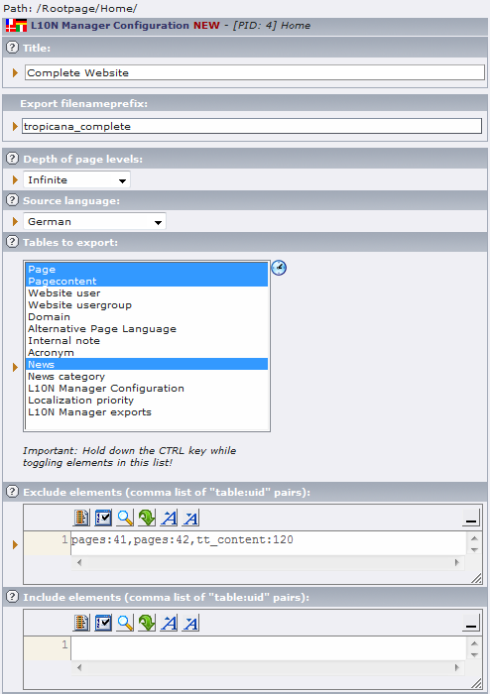Click orange arrow beside Title field
Screen dimensions: 490x694
pos(15,72)
